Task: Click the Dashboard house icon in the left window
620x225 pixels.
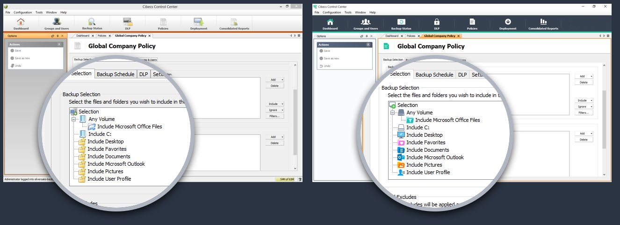Action: coord(21,22)
